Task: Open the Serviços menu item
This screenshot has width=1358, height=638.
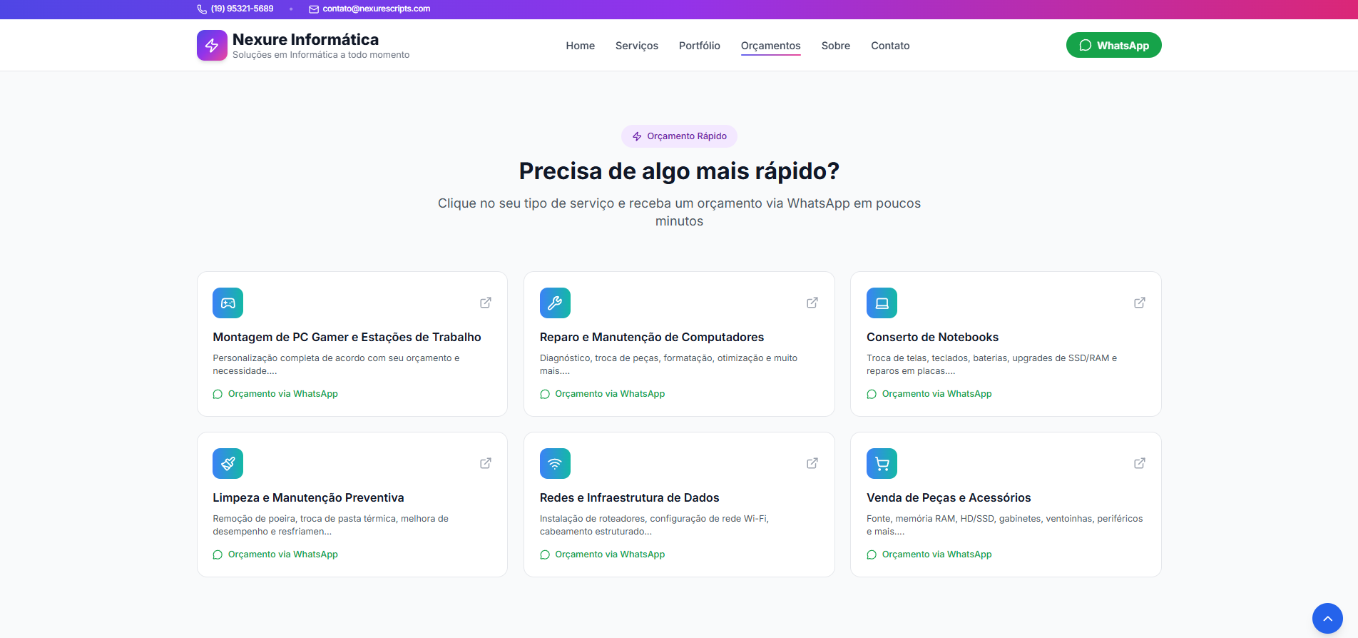Action: coord(637,46)
